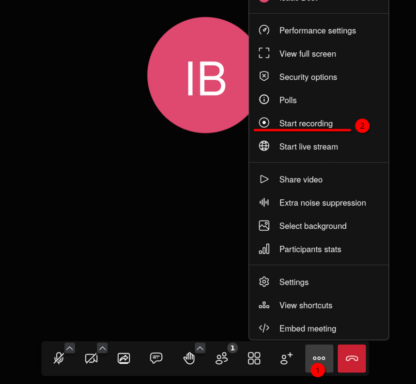
Task: Click the Polls info circle icon
Action: [x=264, y=99]
